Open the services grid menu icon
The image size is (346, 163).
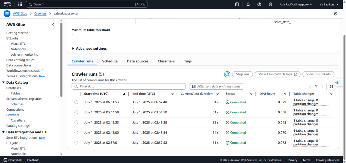point(20,4)
